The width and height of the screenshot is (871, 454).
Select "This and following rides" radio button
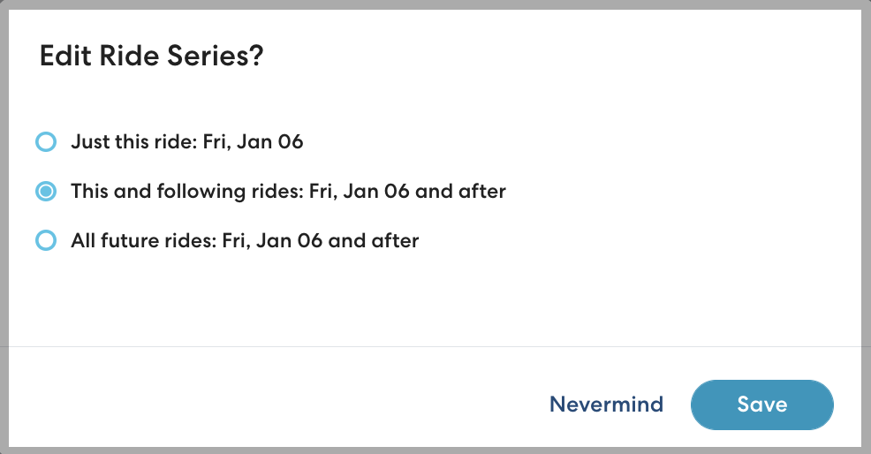45,191
